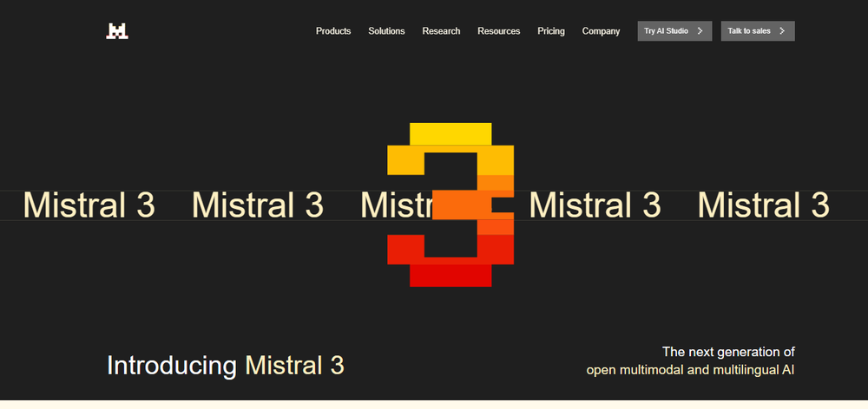Open the Resources menu

[x=499, y=31]
